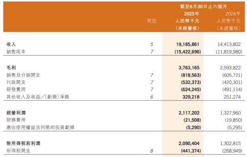Click the 2025年 column header

click(191, 14)
